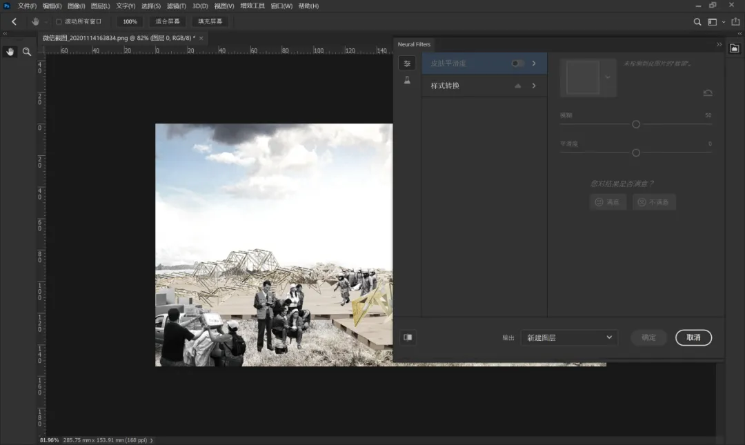Click the reset arrow in filter settings

pyautogui.click(x=707, y=92)
